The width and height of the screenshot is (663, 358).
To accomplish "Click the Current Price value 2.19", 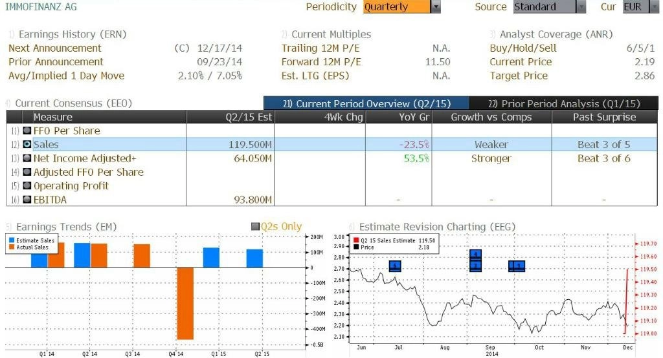I will pyautogui.click(x=644, y=61).
